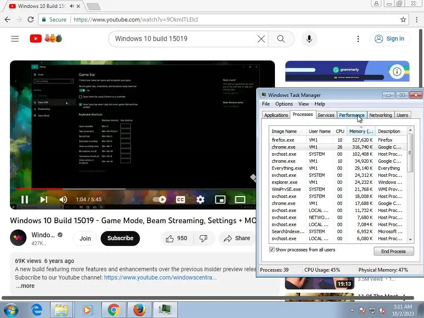
Task: Switch to Services tab
Action: tap(326, 115)
